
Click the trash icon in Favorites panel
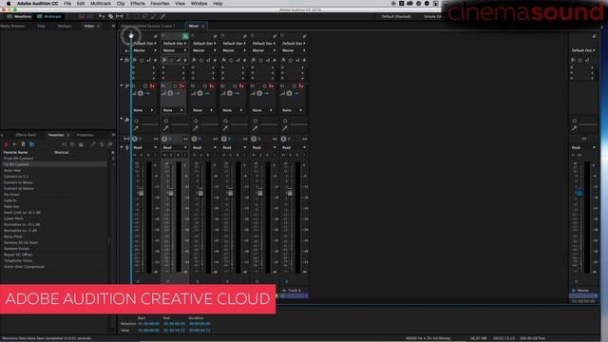tap(23, 144)
